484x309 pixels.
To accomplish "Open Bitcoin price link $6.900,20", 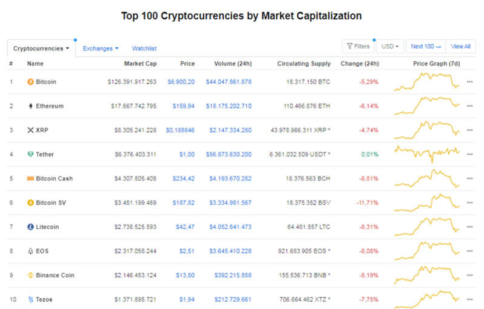I will coord(181,82).
